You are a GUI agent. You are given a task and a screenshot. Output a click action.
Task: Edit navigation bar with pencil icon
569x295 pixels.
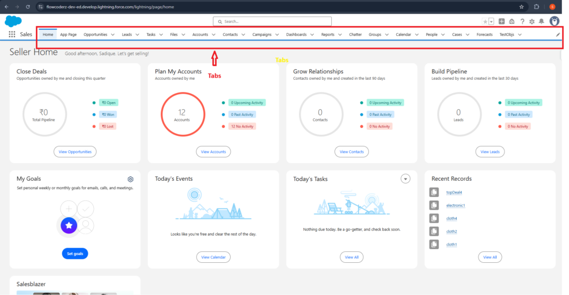click(x=558, y=34)
